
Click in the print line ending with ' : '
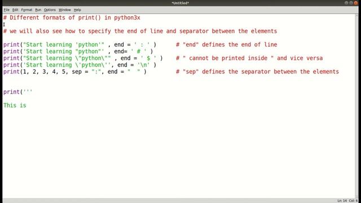pos(80,45)
